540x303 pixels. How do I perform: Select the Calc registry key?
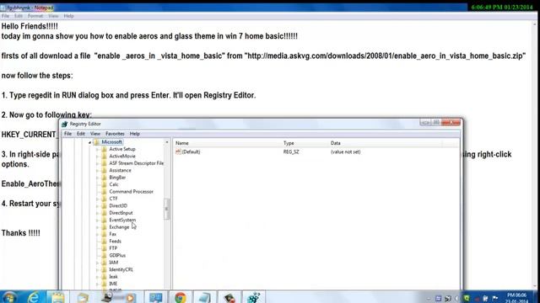(x=114, y=184)
